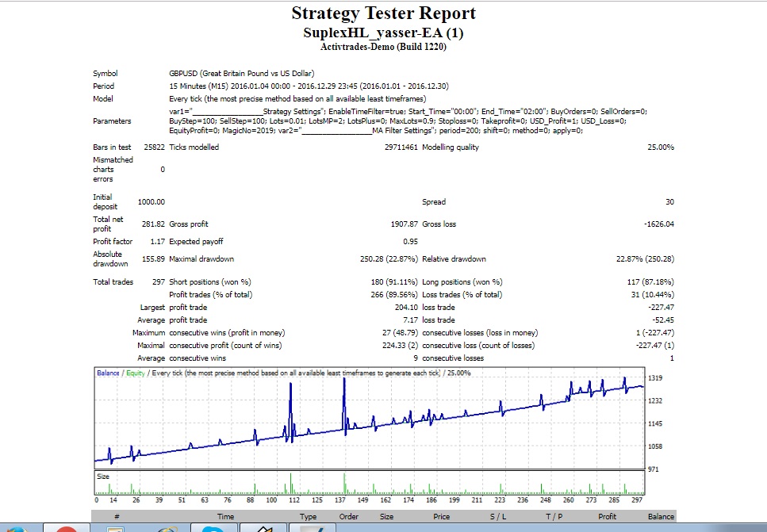767x532 pixels.
Task: Click the 'Type' column header
Action: (x=309, y=516)
